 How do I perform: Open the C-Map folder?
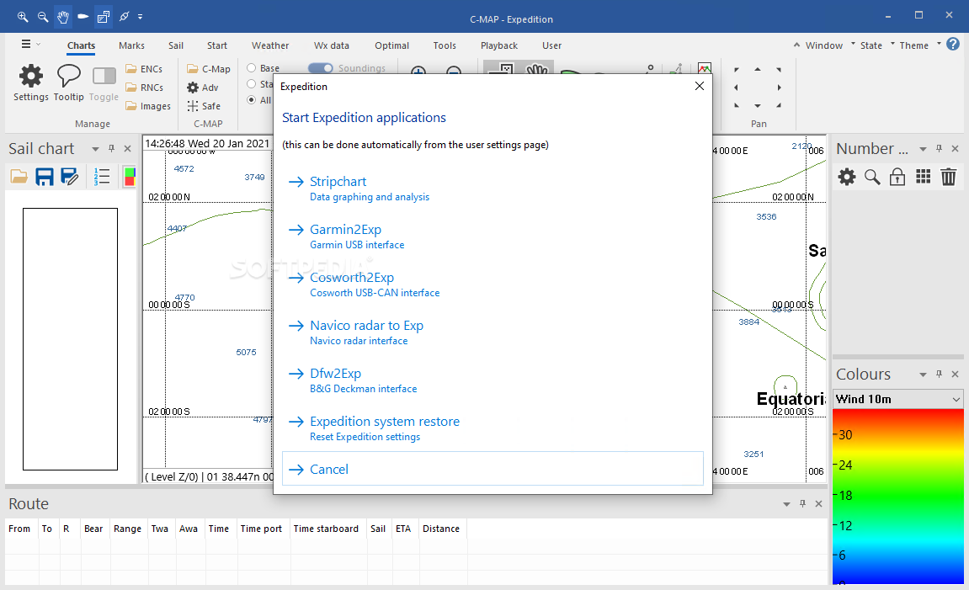click(209, 69)
